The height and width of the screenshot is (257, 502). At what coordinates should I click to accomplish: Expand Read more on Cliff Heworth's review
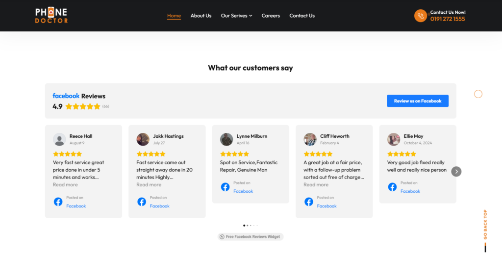316,185
